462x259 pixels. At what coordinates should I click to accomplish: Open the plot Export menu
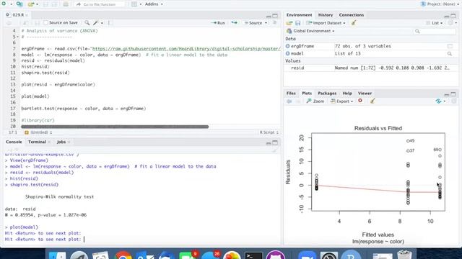(341, 101)
